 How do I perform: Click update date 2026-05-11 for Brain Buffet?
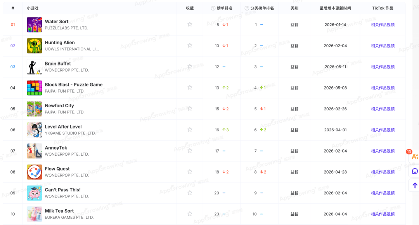tap(335, 67)
